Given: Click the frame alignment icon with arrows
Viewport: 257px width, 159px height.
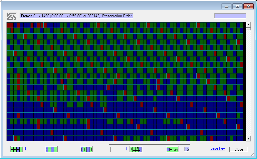Looking at the screenshot, I should point(51,149).
